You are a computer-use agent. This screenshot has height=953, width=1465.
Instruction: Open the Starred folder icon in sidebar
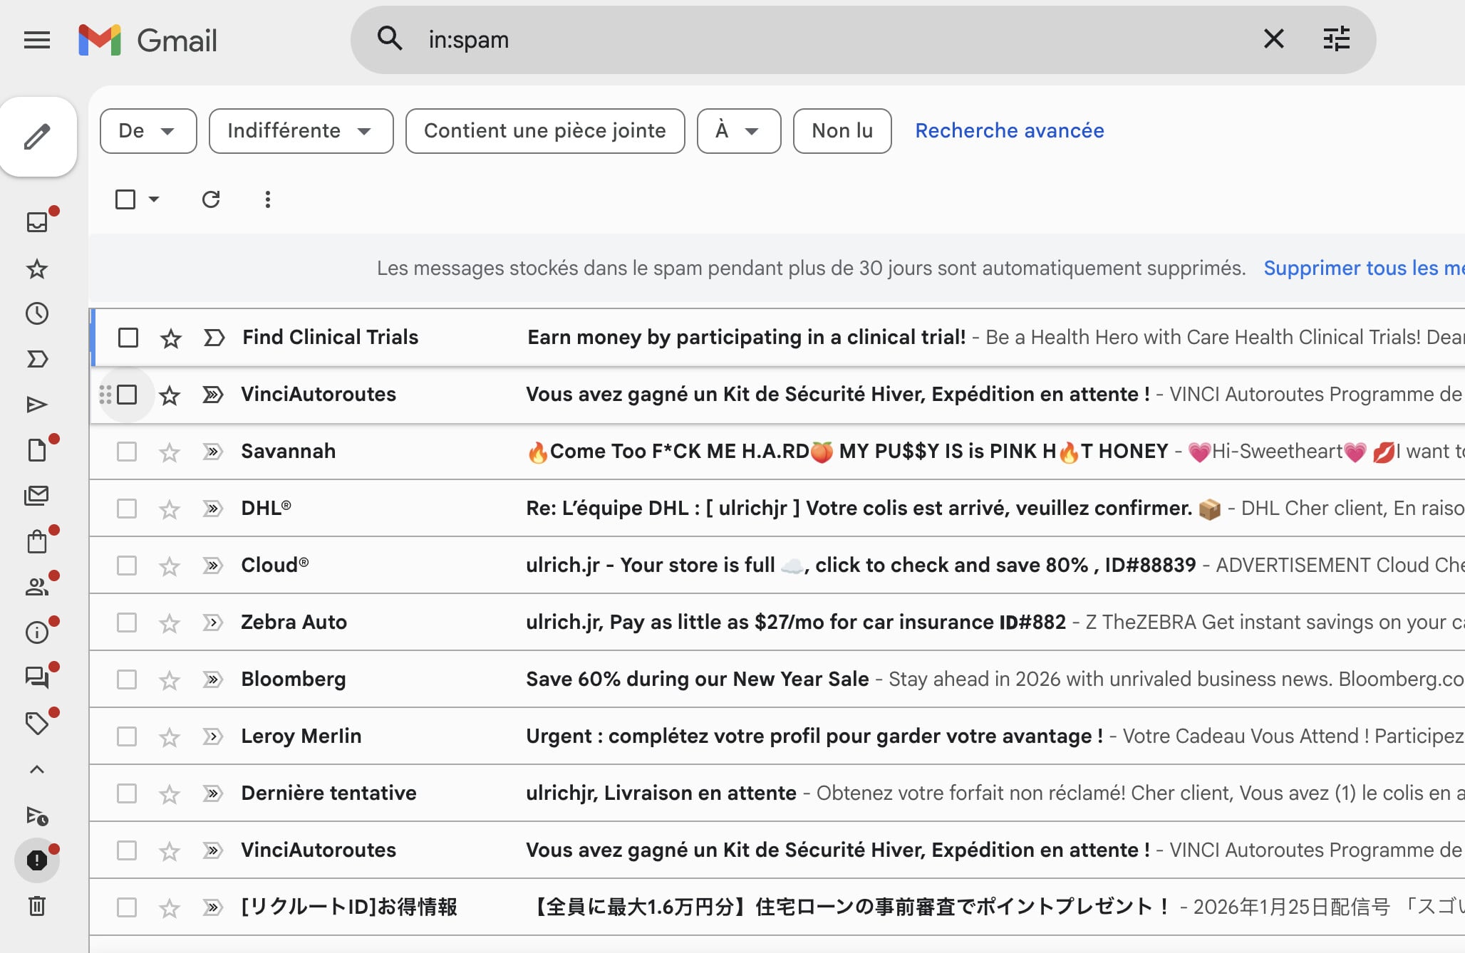(x=37, y=269)
